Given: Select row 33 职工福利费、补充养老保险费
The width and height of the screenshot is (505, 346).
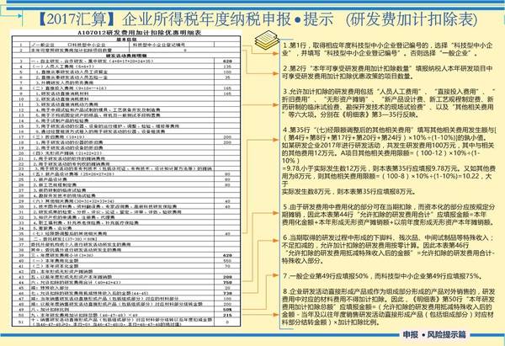Looking at the screenshot, I should coord(126,222).
